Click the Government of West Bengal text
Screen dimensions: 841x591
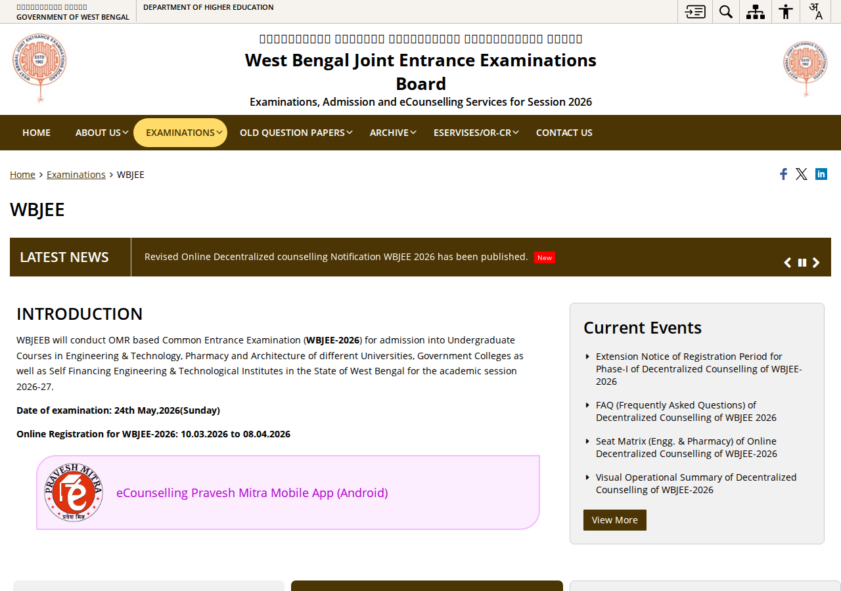tap(73, 17)
